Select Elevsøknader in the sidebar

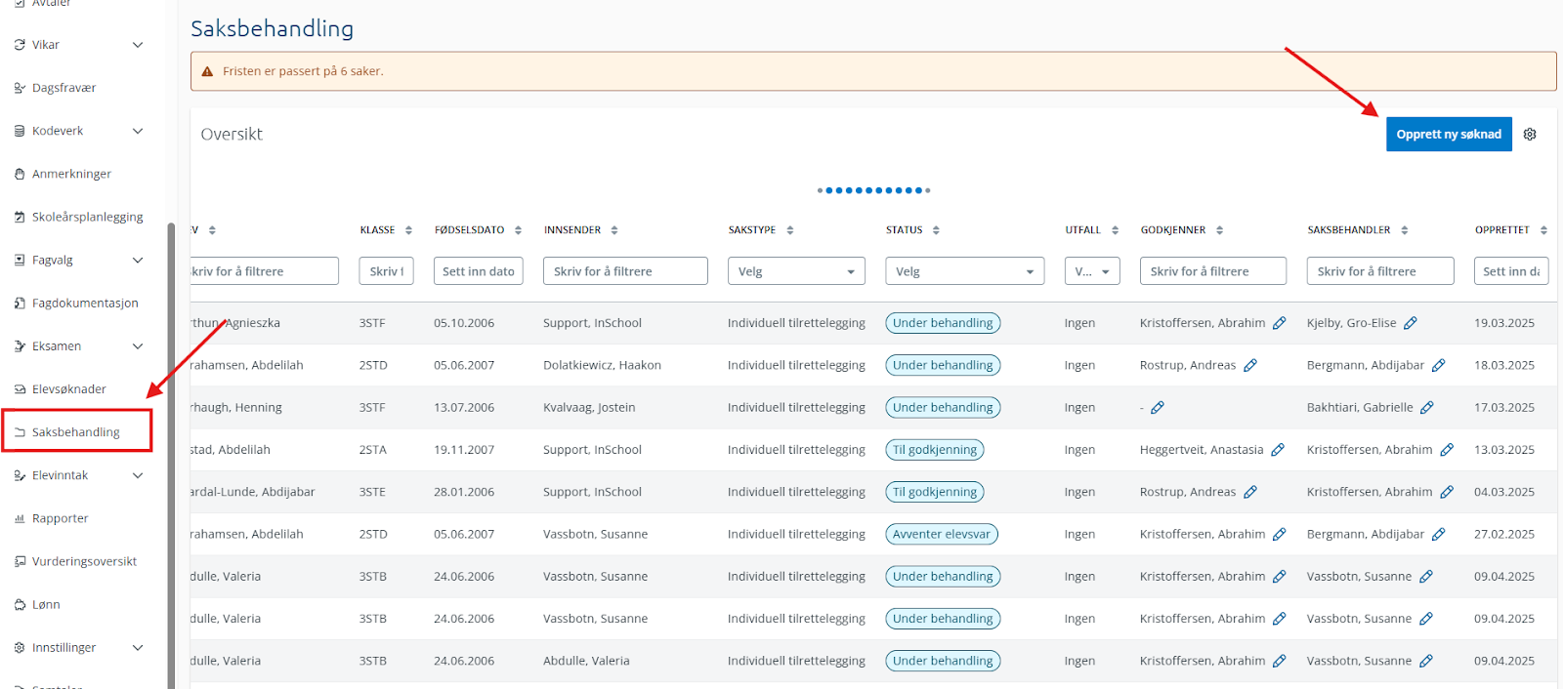(68, 389)
